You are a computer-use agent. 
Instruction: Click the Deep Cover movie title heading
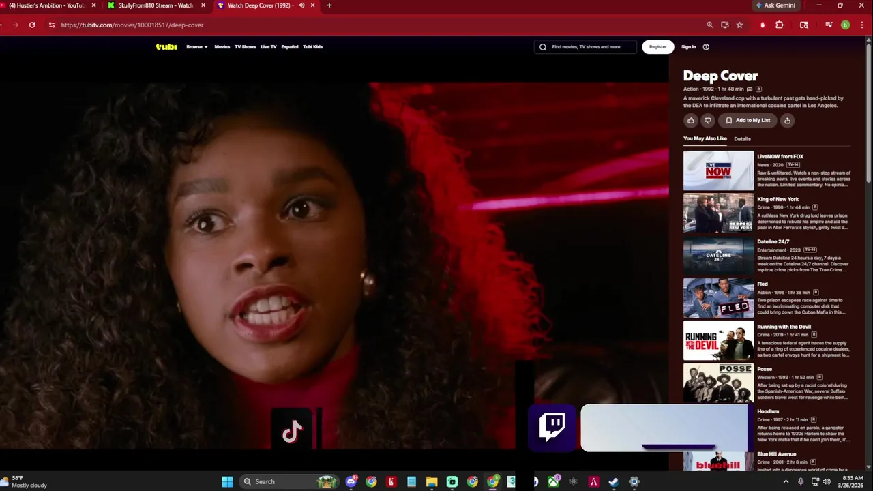point(720,76)
